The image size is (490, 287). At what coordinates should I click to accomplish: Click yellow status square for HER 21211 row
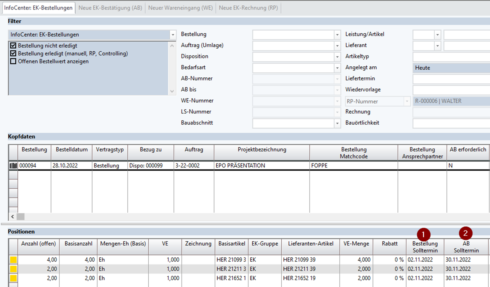(x=13, y=269)
